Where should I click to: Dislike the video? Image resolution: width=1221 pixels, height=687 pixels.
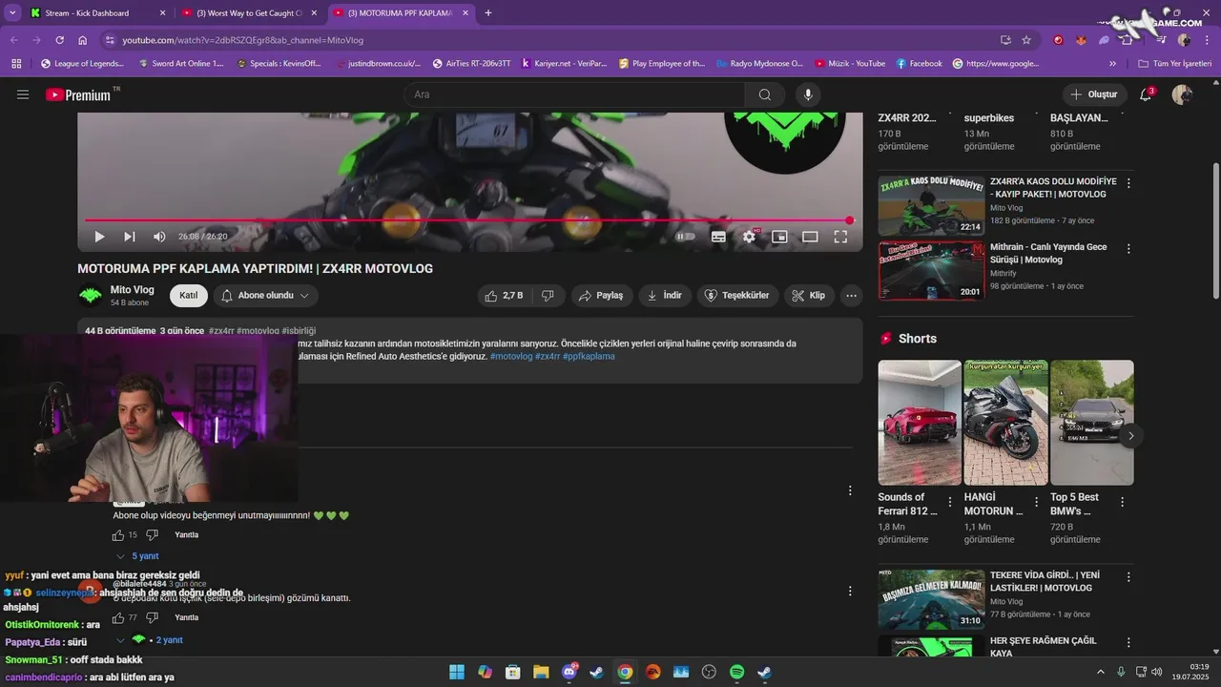(x=548, y=296)
